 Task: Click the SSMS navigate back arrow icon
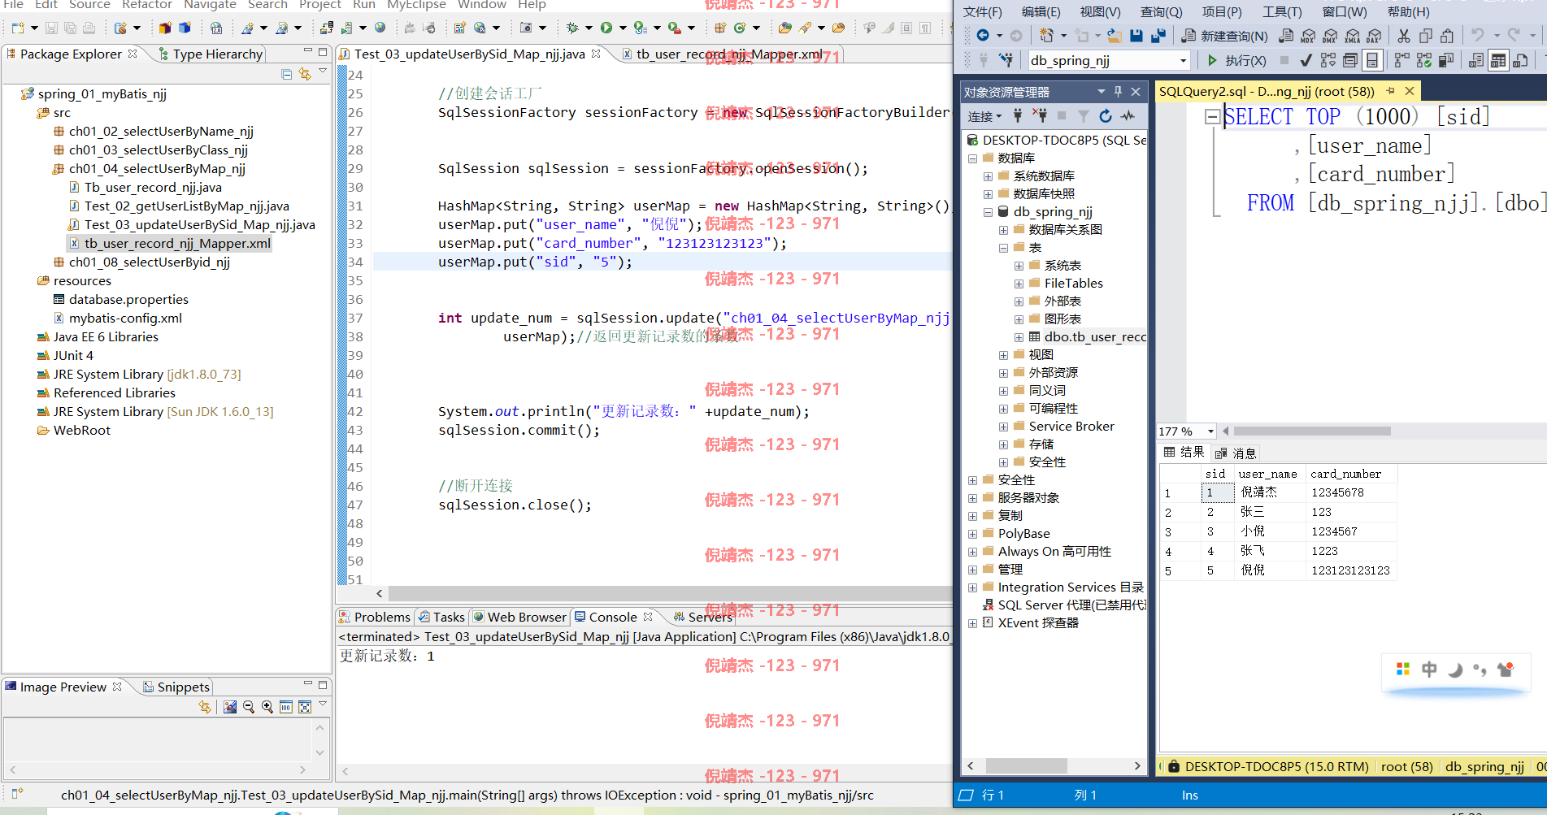[x=983, y=35]
